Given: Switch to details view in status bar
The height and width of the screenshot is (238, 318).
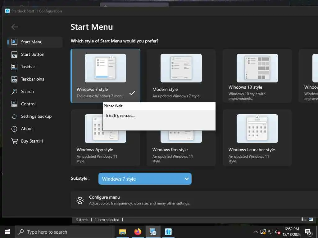Looking at the screenshot, I should click(304, 219).
